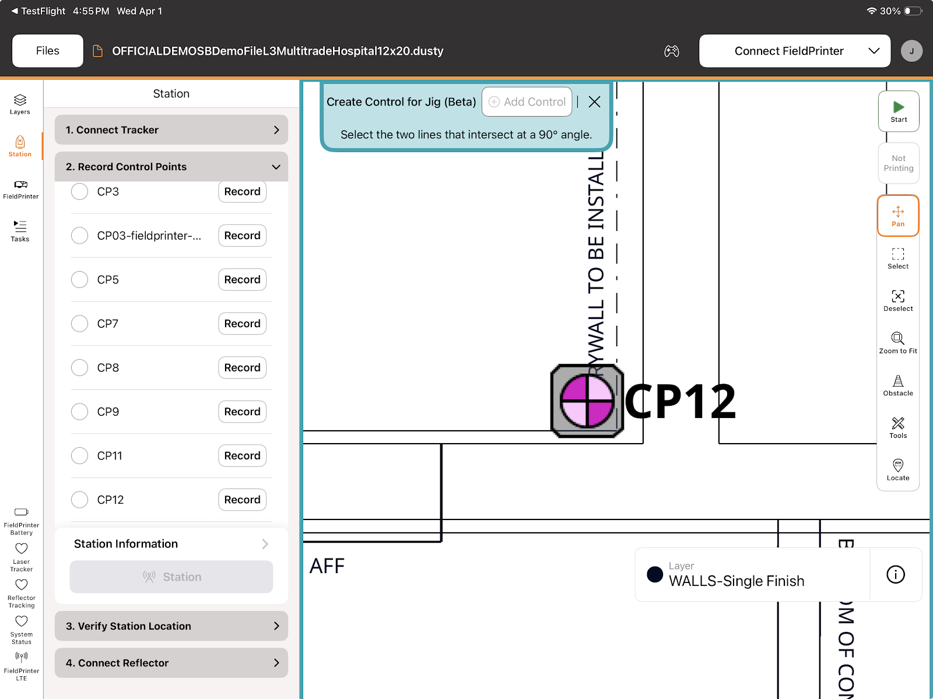The image size is (933, 699).
Task: Select the CP12 radio button
Action: click(79, 500)
